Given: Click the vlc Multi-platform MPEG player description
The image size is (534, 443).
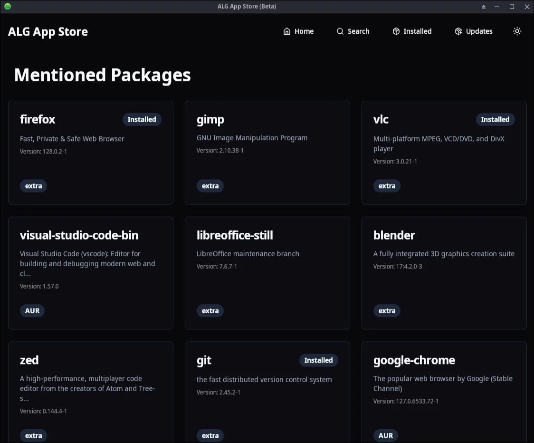Looking at the screenshot, I should (439, 144).
